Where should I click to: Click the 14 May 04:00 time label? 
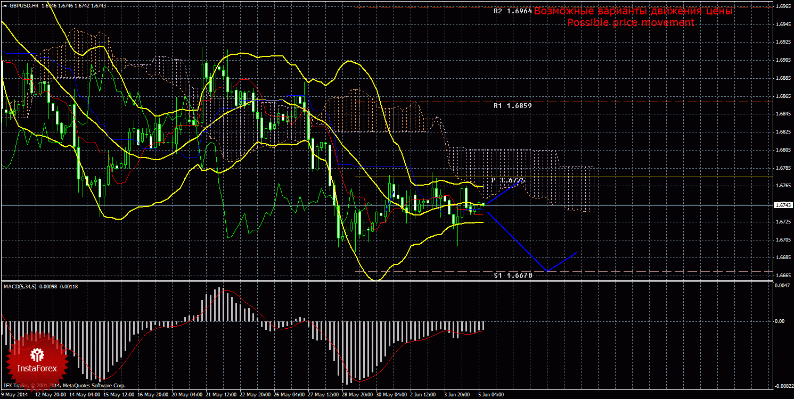pos(85,395)
